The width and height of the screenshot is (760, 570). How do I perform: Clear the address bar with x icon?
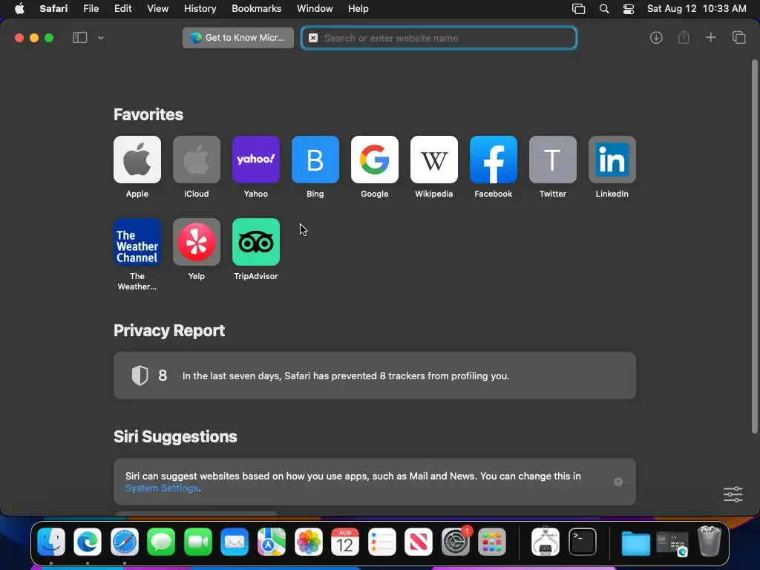[313, 38]
